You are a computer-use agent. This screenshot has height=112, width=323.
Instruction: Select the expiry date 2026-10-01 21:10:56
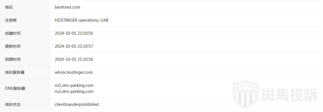74,59
